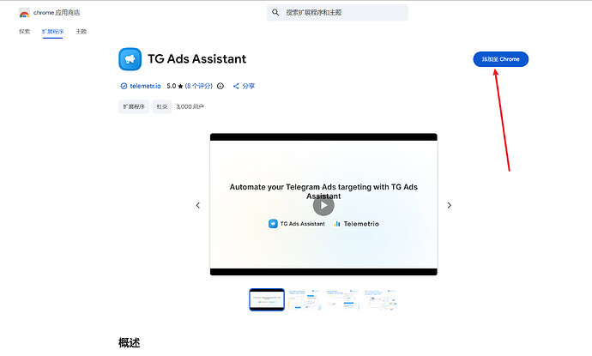This screenshot has height=356, width=592.
Task: Select the 社交 category chip
Action: click(162, 107)
